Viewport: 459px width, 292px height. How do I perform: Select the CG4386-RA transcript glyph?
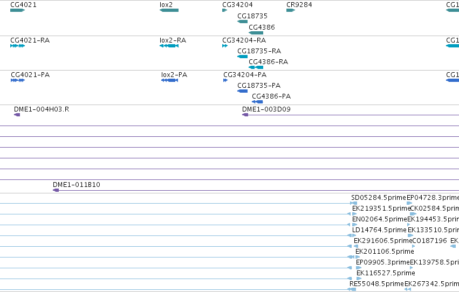(256, 67)
